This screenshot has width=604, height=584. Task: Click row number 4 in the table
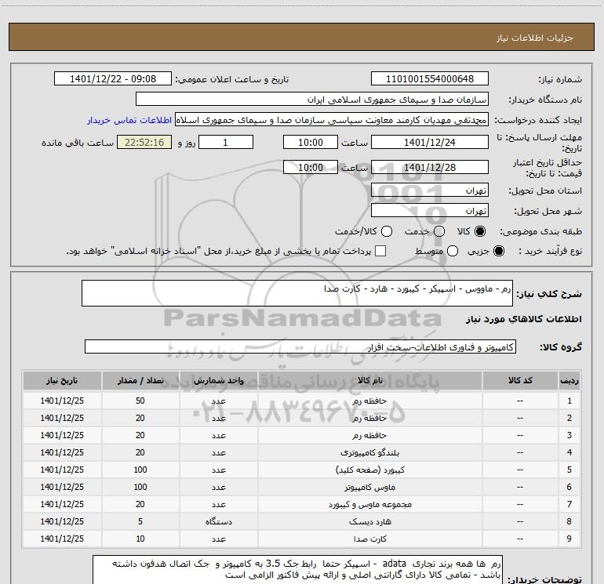pyautogui.click(x=569, y=452)
